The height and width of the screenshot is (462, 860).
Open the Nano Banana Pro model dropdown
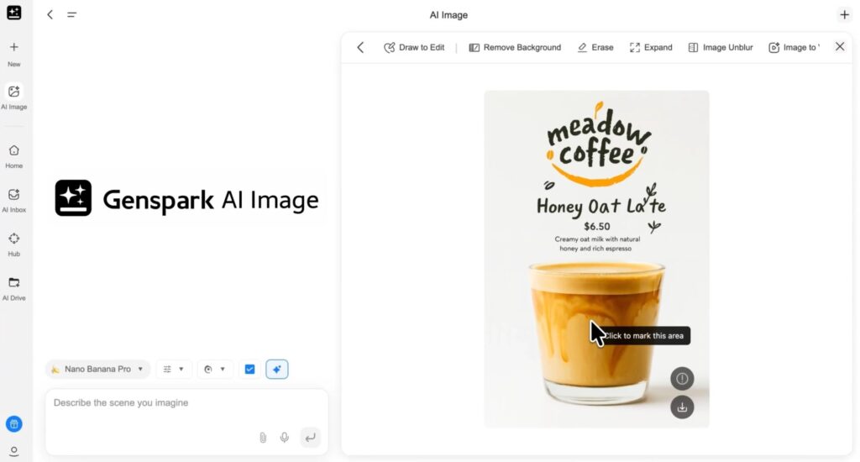click(x=97, y=369)
